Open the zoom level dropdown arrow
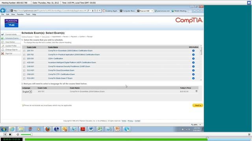This screenshot has height=141, width=252. click(200, 125)
